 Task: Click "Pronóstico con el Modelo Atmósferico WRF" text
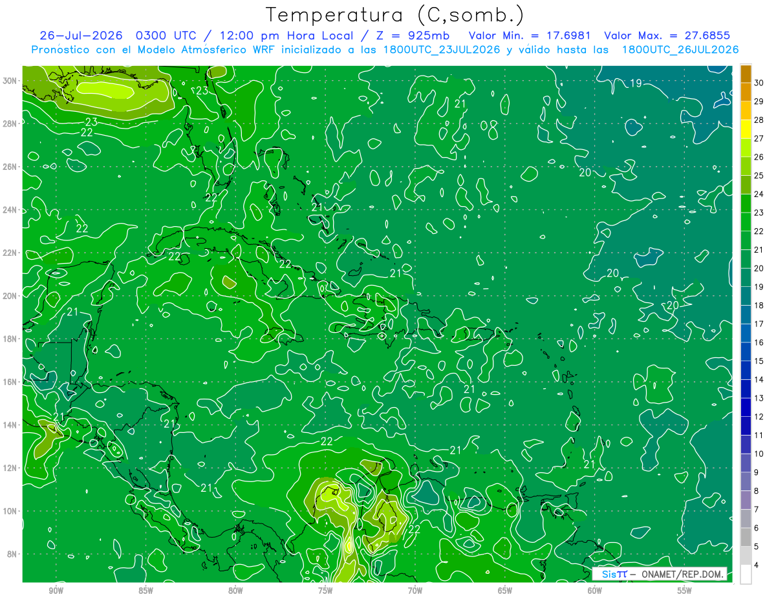153,50
